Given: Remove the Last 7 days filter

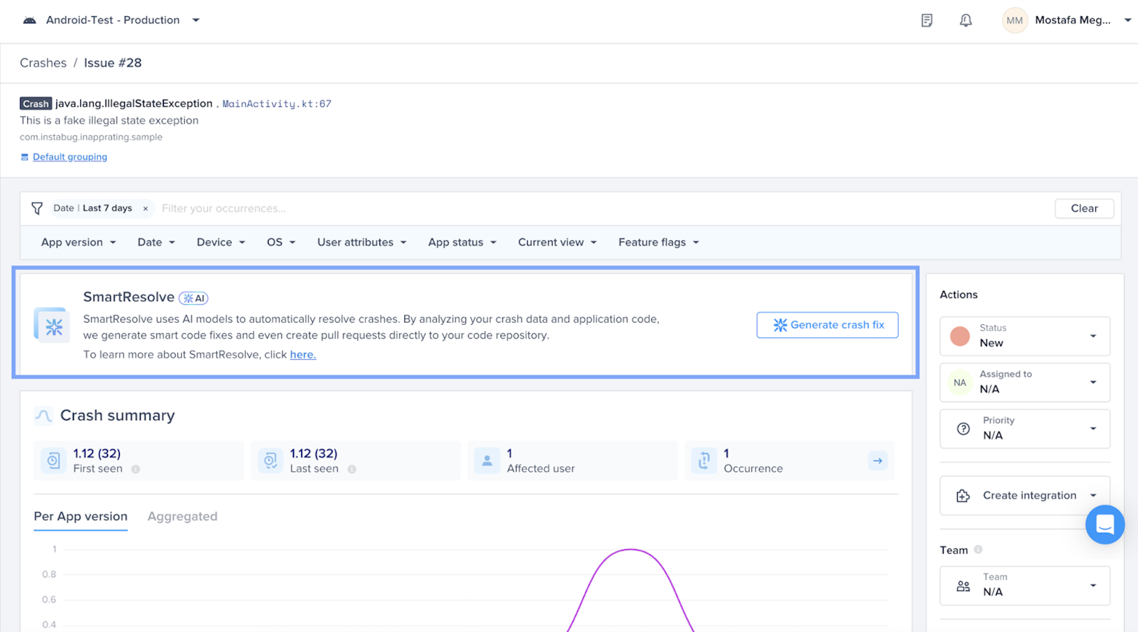Looking at the screenshot, I should tap(145, 209).
